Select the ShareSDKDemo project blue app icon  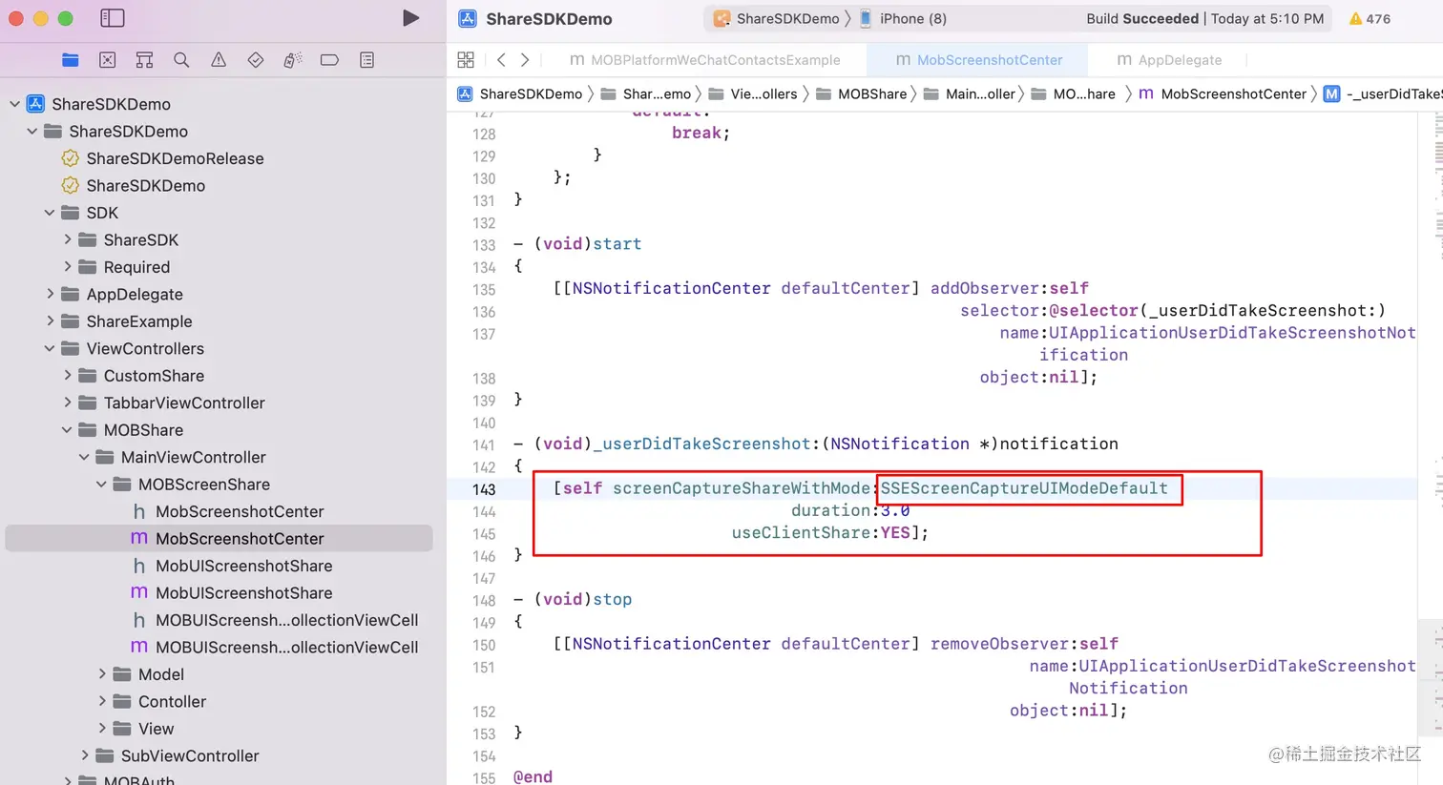pos(35,104)
